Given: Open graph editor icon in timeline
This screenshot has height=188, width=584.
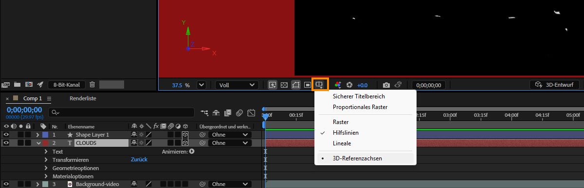Looking at the screenshot, I should tap(251, 112).
